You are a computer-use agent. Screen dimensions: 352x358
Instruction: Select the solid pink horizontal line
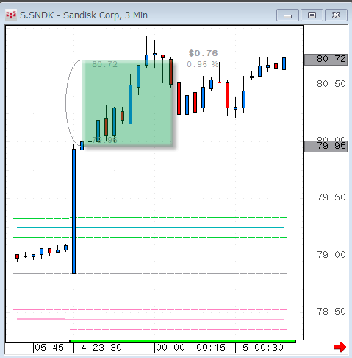click(x=151, y=320)
